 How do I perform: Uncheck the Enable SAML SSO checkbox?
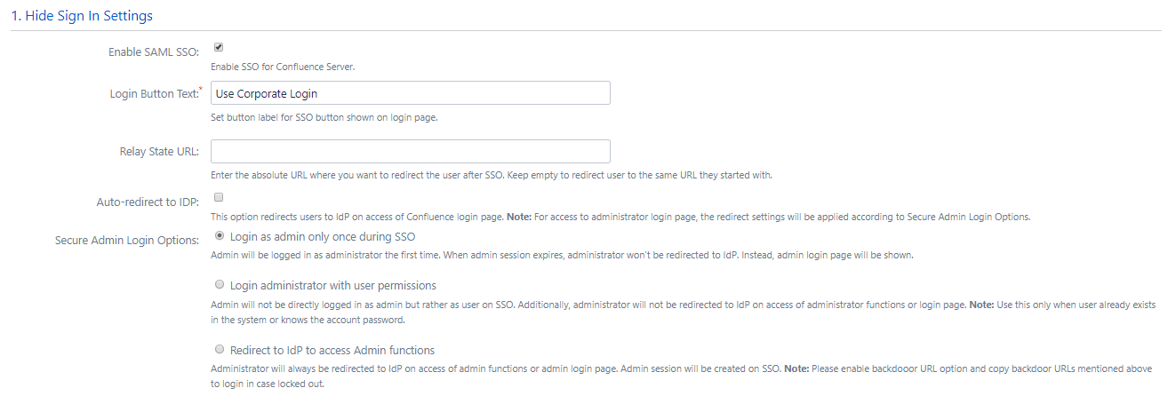[x=219, y=48]
